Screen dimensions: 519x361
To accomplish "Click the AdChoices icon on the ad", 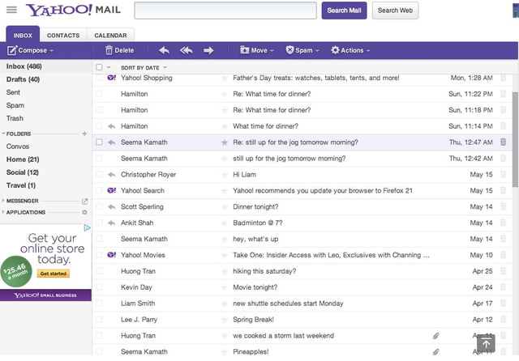I will point(87,228).
